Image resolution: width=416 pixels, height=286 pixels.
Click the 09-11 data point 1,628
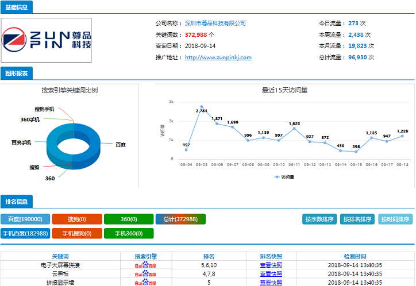coord(294,129)
